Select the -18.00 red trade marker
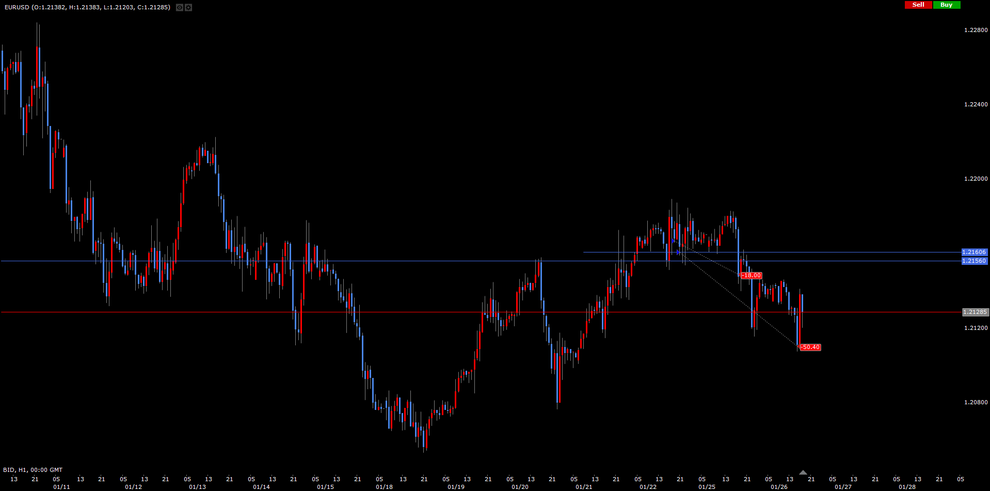The image size is (990, 491). pos(751,276)
